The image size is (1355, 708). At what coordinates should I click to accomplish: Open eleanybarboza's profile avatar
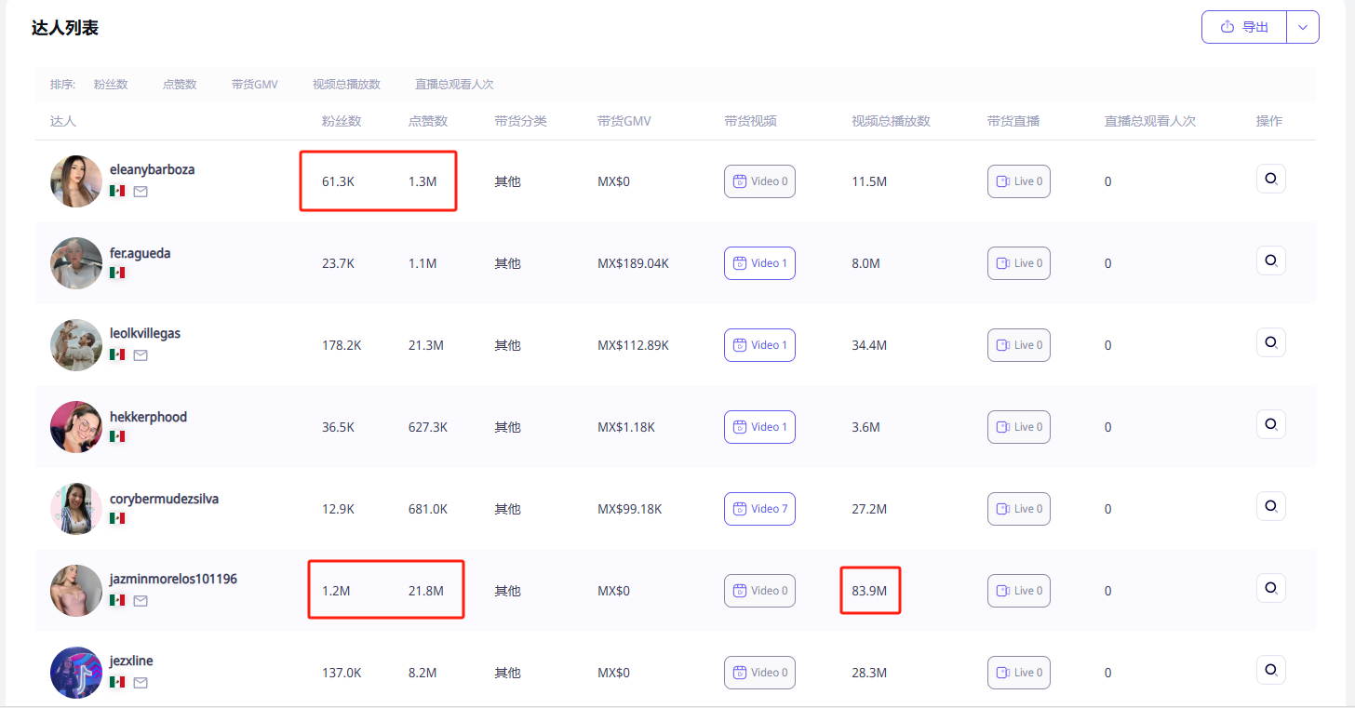coord(76,181)
